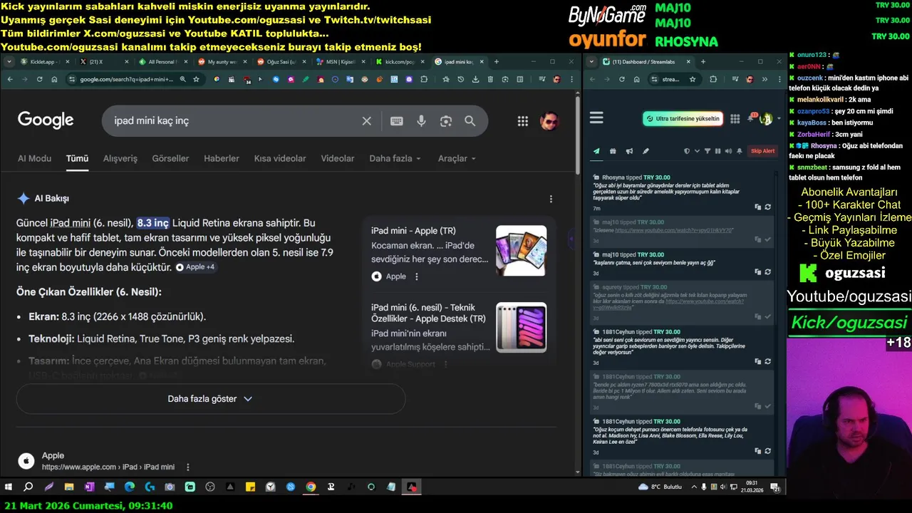Expand the Daha fazla search filter dropdown

click(395, 159)
